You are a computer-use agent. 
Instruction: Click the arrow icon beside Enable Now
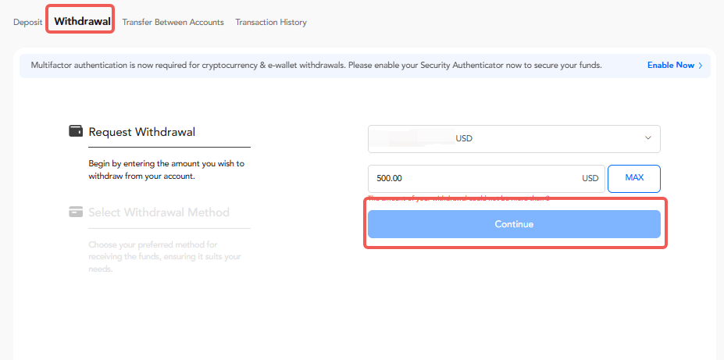point(701,66)
